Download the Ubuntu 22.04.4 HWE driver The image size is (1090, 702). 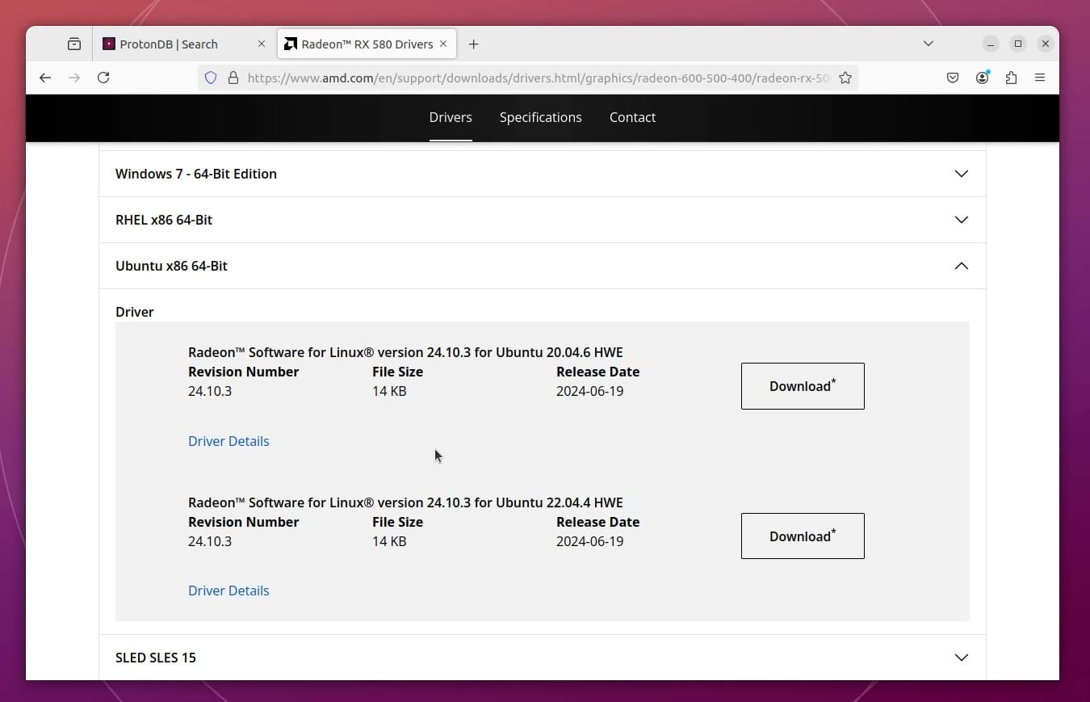coord(803,536)
